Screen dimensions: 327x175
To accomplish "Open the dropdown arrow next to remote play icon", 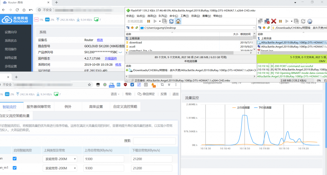I will point(292,21).
